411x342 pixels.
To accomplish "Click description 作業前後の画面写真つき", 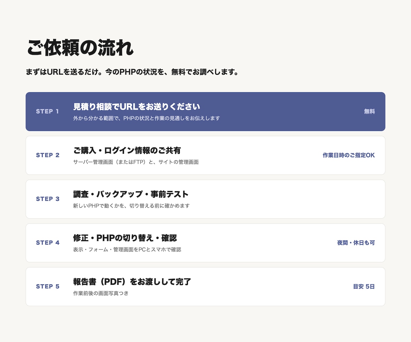I will (101, 293).
